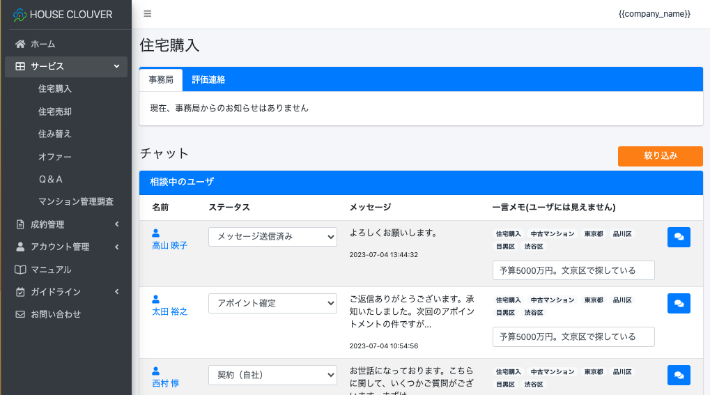This screenshot has width=710, height=395.
Task: Click the House Clouver logo icon
Action: (x=20, y=15)
